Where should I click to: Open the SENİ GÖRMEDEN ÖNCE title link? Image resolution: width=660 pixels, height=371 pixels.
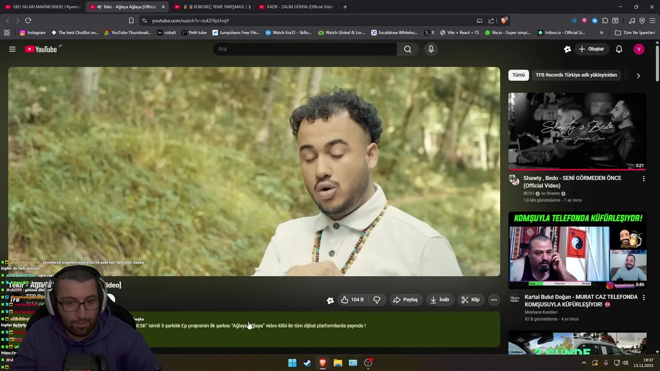tap(572, 182)
